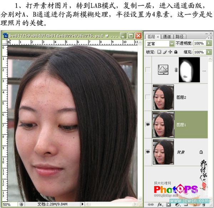This screenshot has height=208, width=214.
Task: Close the 图层 tab with its x
Action: coord(158,37)
